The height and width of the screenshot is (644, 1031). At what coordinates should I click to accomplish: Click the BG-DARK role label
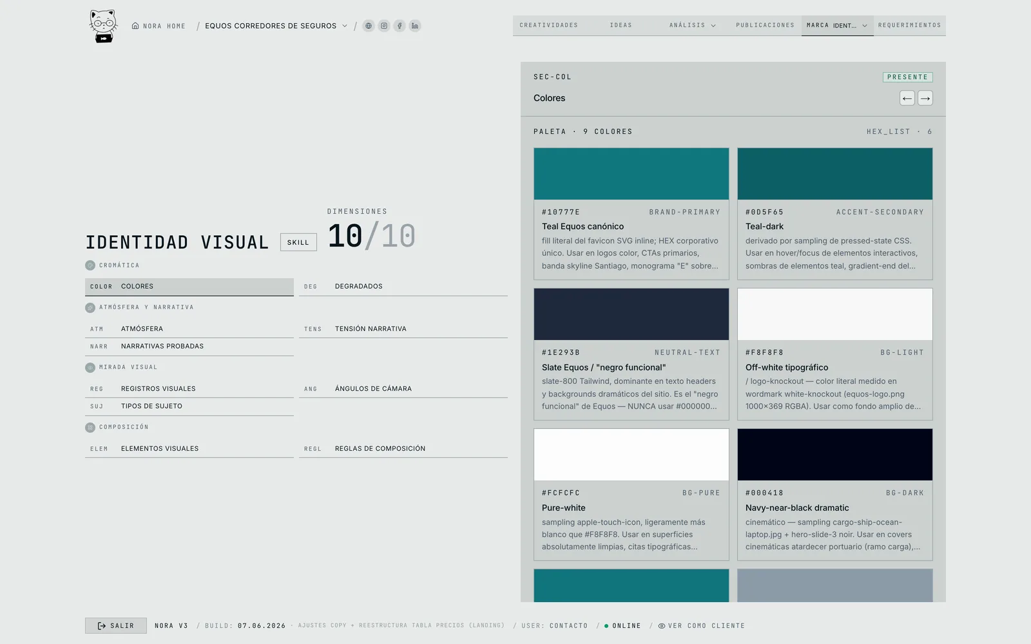coord(905,493)
